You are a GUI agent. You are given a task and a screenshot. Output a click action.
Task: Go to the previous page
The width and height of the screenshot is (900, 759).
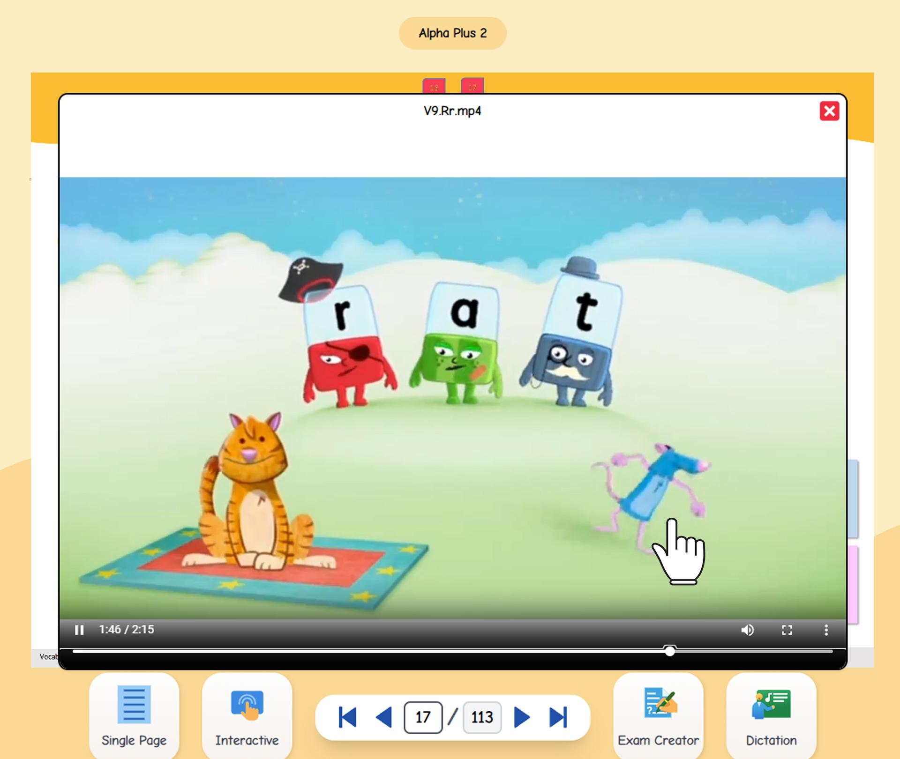(384, 717)
